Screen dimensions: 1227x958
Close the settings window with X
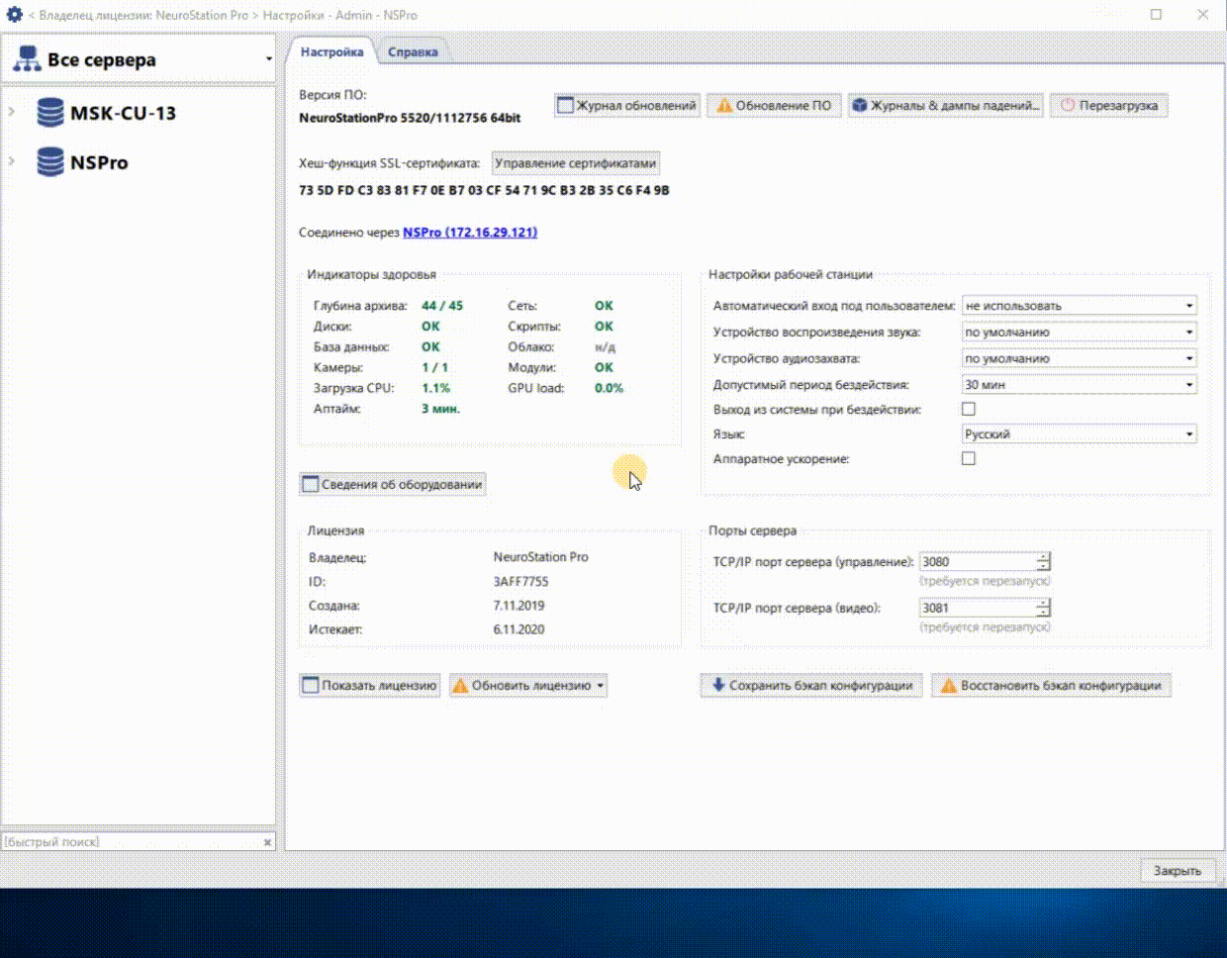coord(1202,15)
